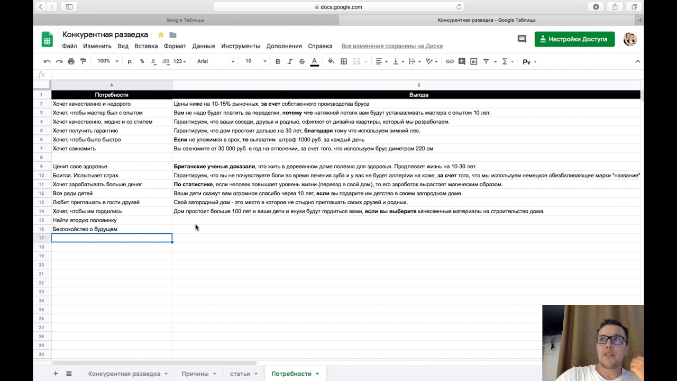Toggle italic formatting
The width and height of the screenshot is (677, 381).
[290, 61]
